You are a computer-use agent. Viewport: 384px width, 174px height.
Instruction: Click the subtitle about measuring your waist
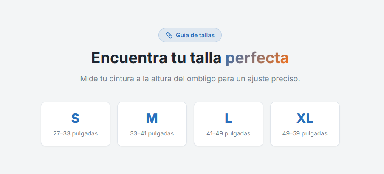coord(190,79)
